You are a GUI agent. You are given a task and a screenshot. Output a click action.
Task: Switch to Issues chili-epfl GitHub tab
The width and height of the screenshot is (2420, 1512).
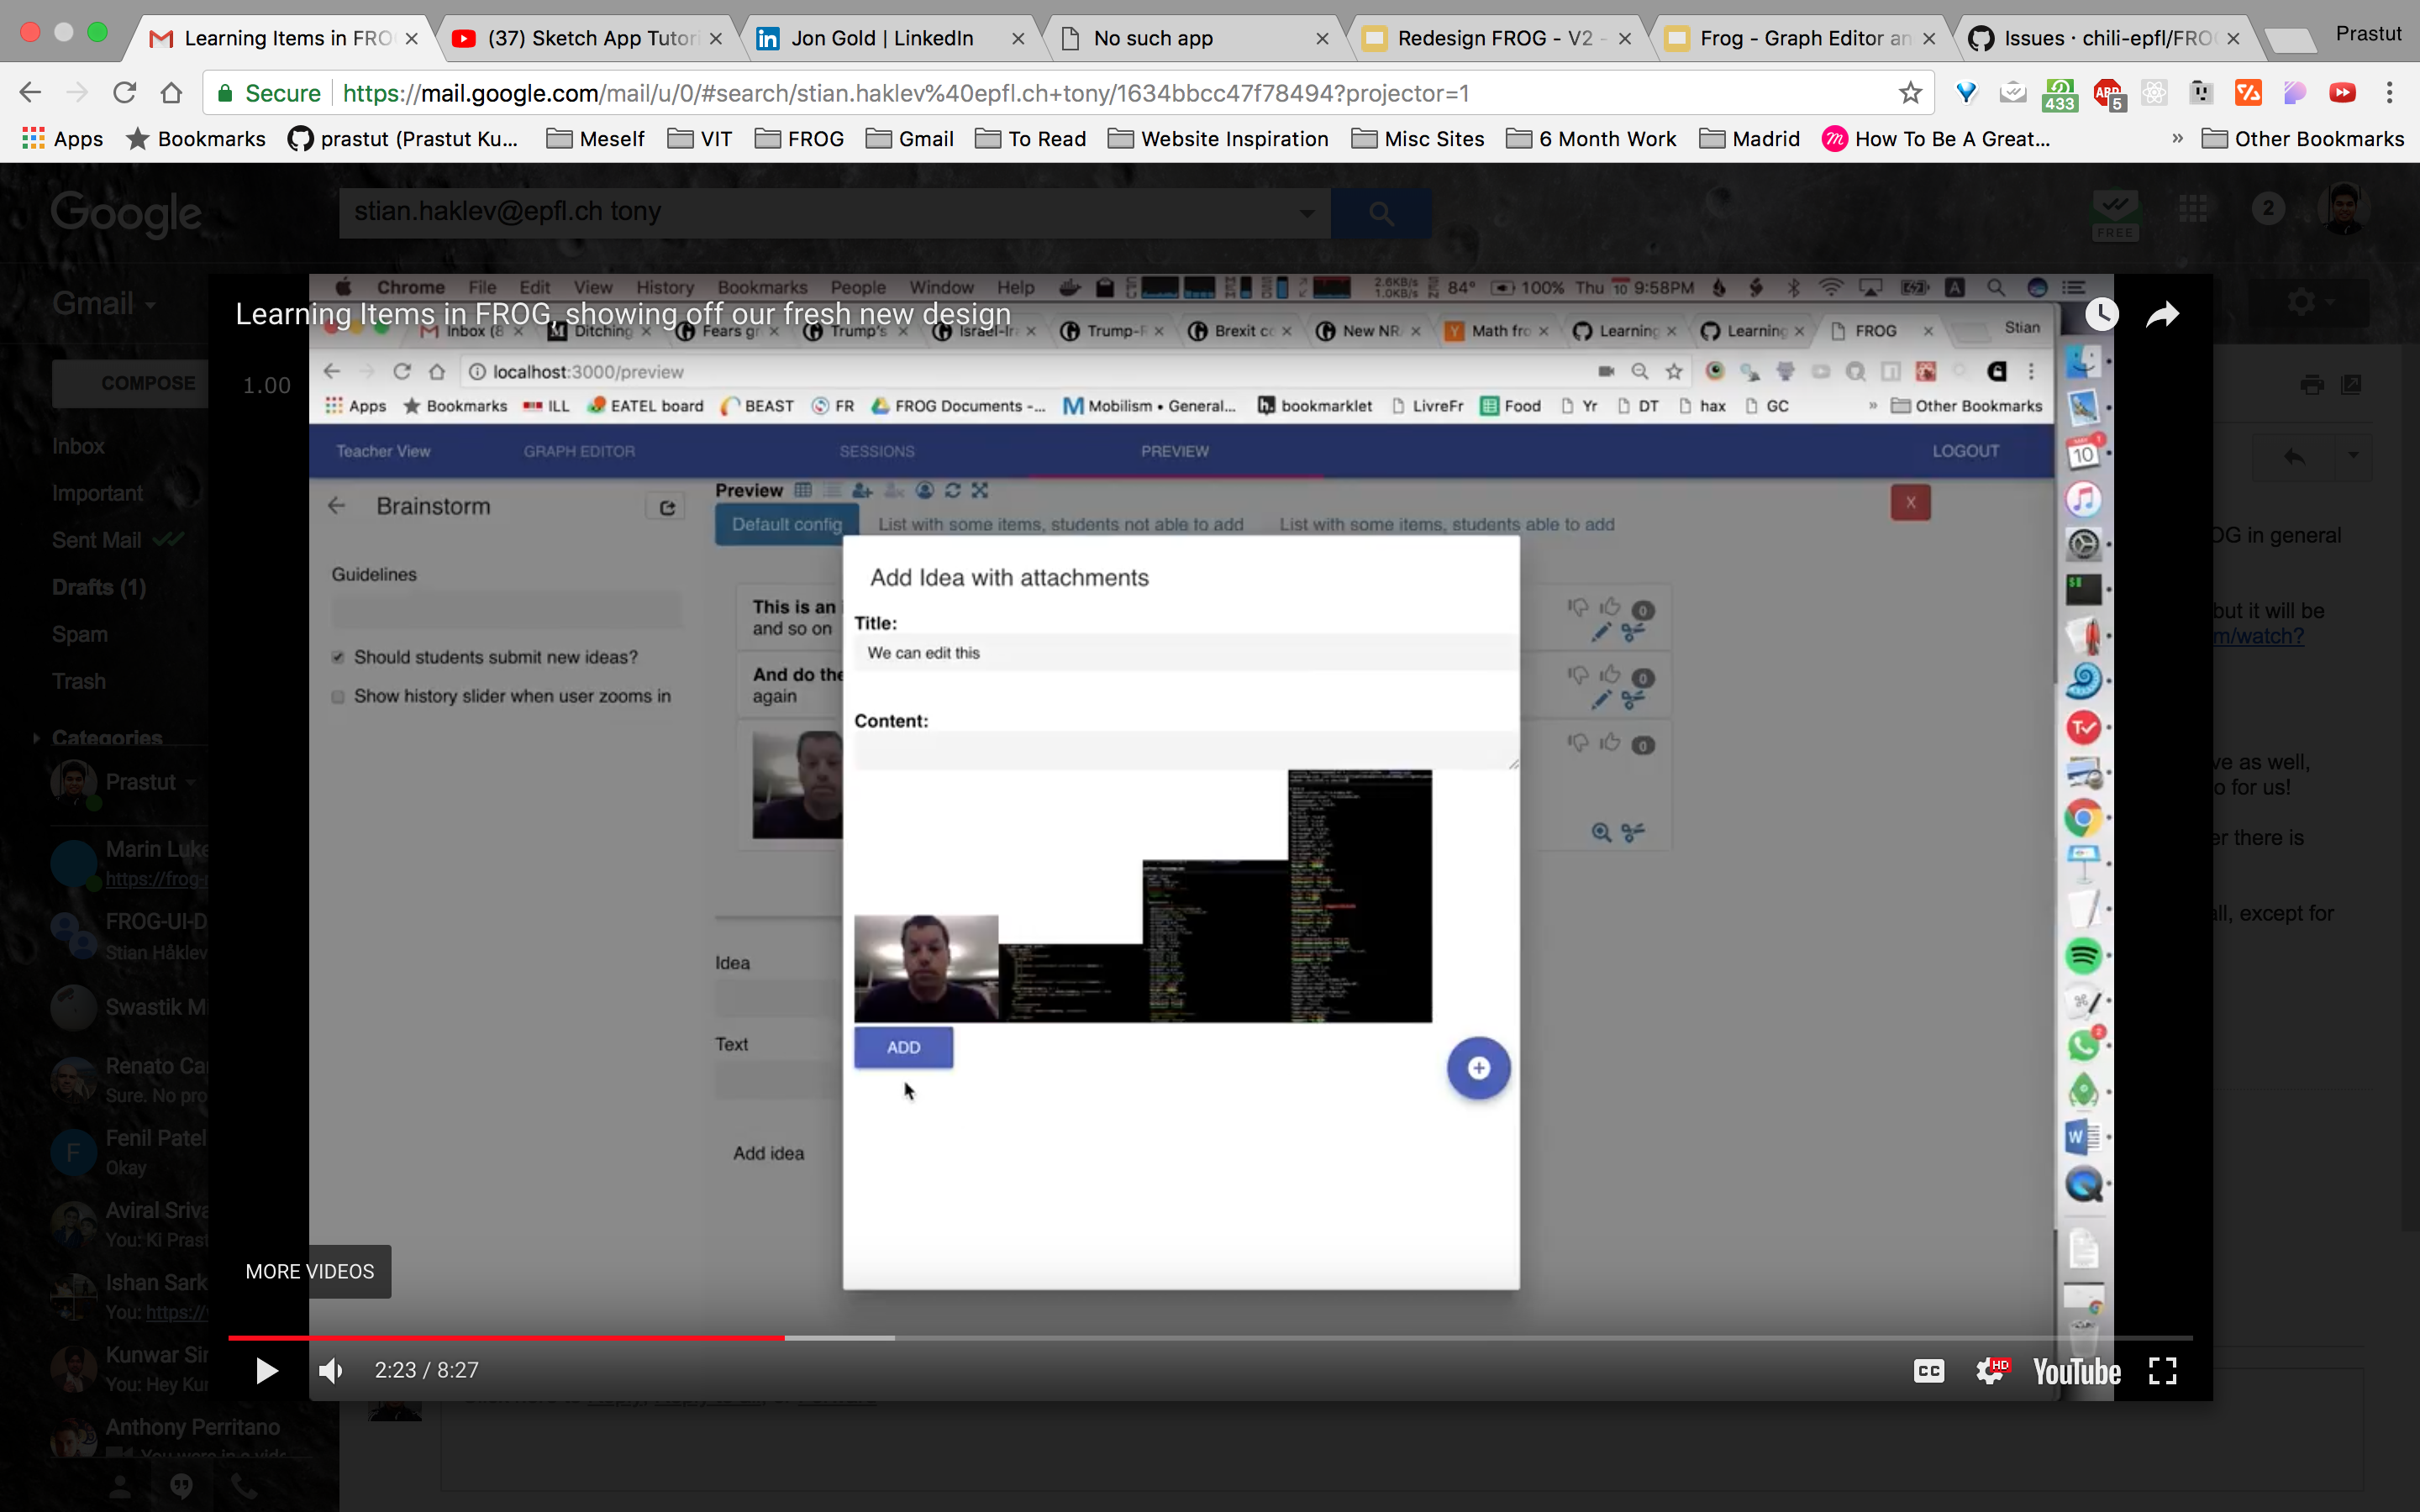2100,38
